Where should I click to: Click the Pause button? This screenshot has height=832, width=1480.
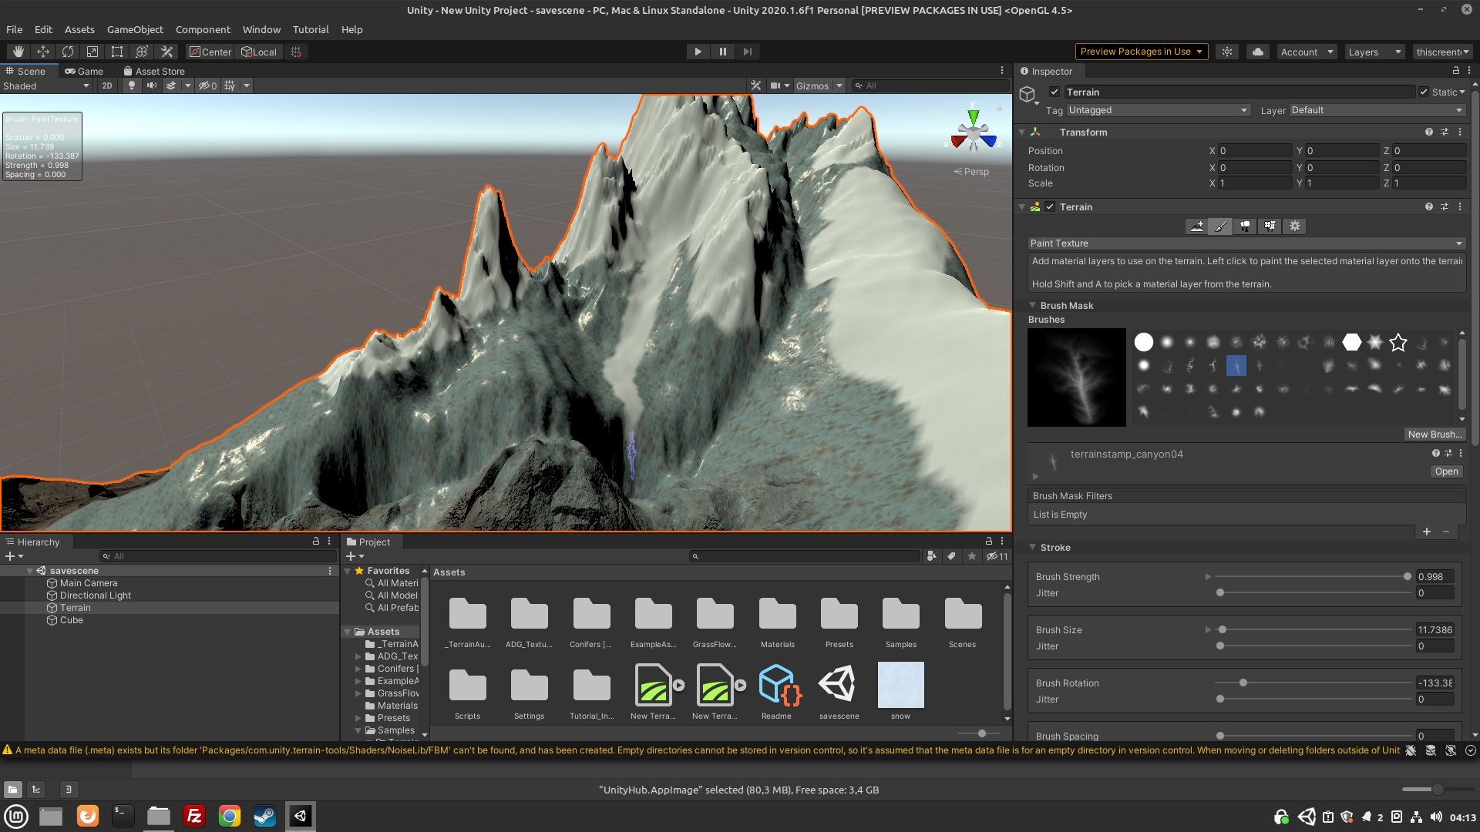point(722,52)
